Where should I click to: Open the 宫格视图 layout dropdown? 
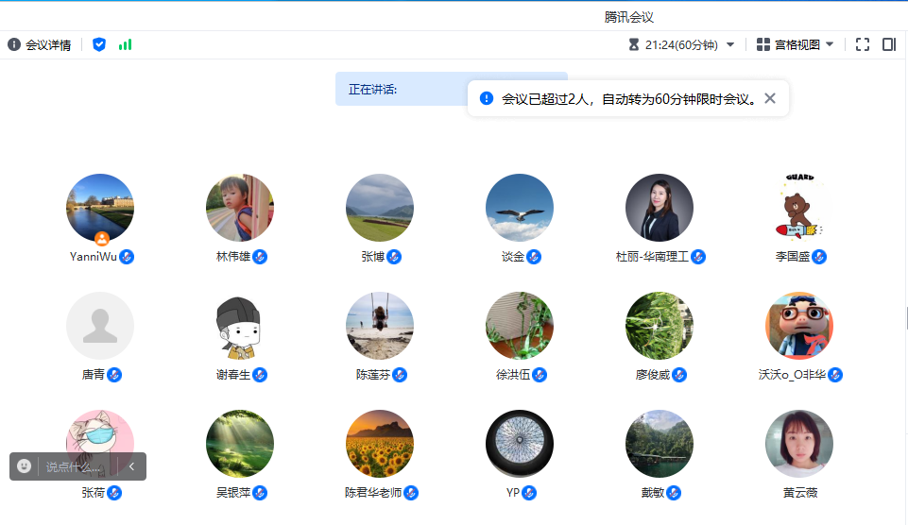point(796,44)
